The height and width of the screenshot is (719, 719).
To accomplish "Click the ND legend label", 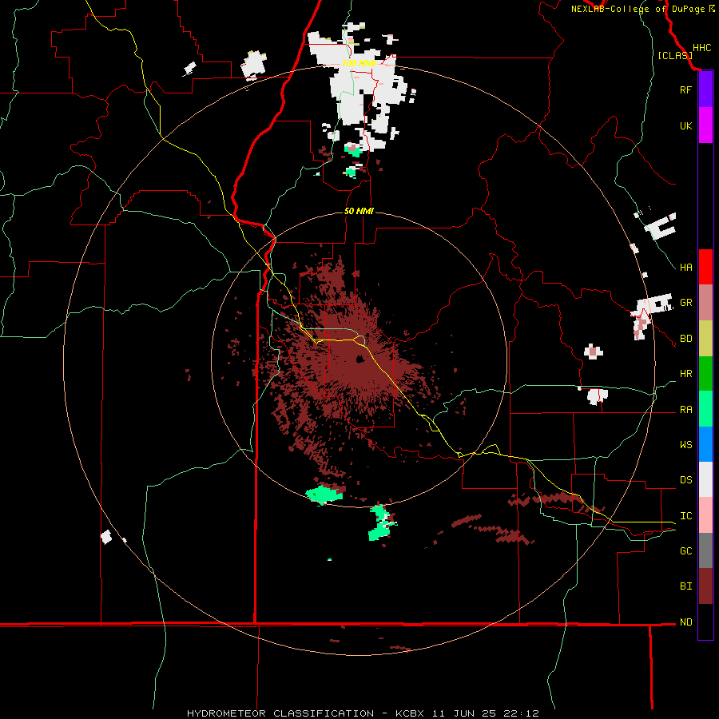I will click(x=685, y=622).
